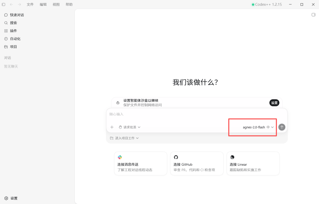Click 审查 PR、代码和 CI 检查项 description

pyautogui.click(x=194, y=170)
